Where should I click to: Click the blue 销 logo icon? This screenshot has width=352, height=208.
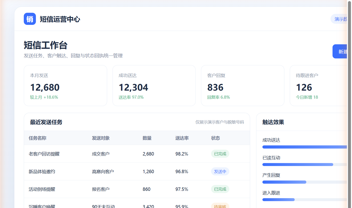point(30,19)
